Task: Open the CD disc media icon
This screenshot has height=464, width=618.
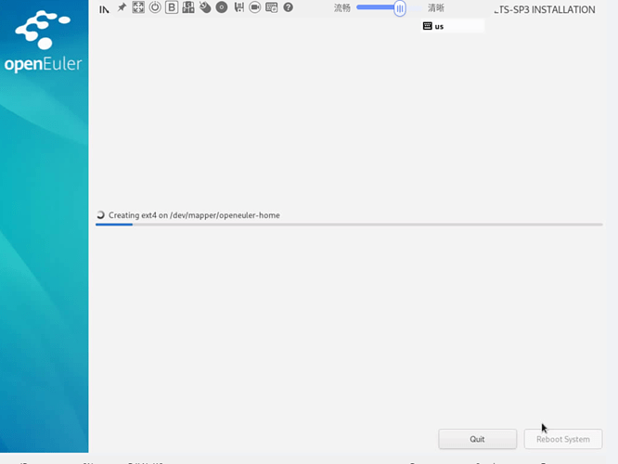Action: pyautogui.click(x=222, y=7)
